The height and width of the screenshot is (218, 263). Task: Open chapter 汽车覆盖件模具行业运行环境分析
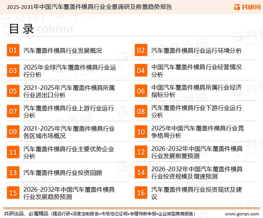[x=196, y=50]
